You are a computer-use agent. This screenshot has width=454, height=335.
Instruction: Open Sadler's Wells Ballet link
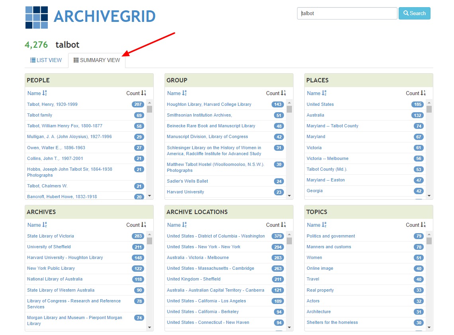pos(187,181)
